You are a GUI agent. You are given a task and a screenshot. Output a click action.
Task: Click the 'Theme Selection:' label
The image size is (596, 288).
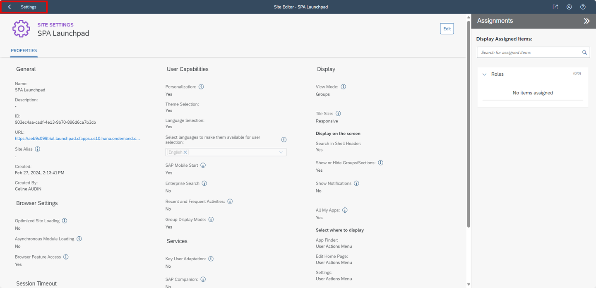[x=182, y=104]
